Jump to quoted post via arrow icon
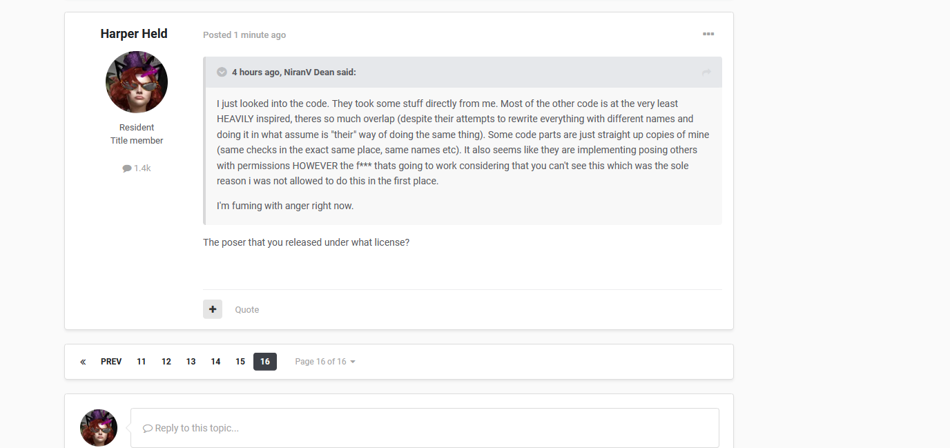 706,72
